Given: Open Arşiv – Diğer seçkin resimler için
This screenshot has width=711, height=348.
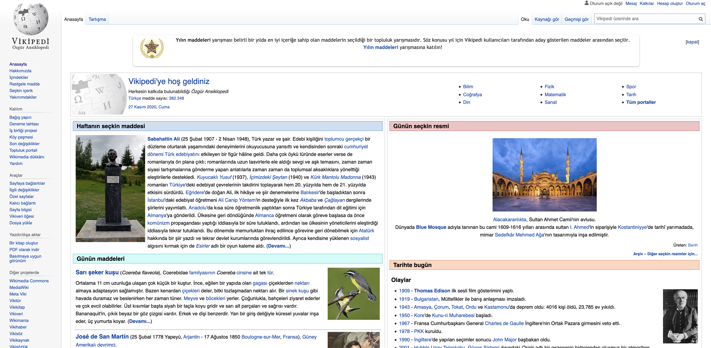Looking at the screenshot, I should [x=665, y=254].
